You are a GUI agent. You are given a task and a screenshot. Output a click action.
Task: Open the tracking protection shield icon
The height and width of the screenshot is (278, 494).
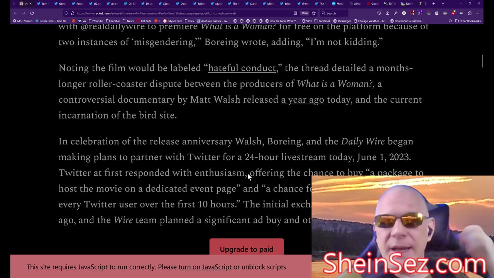[66, 13]
